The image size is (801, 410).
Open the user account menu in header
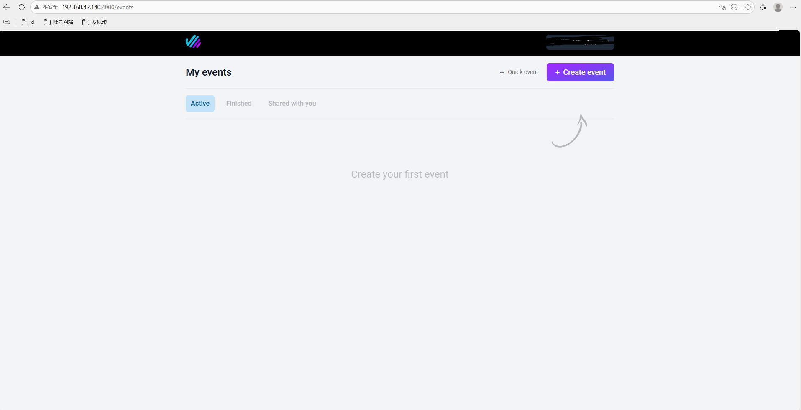[x=580, y=42]
